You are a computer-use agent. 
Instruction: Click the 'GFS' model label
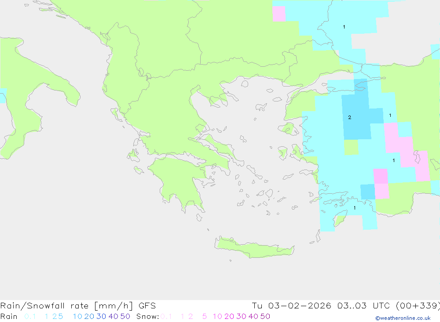point(147,305)
